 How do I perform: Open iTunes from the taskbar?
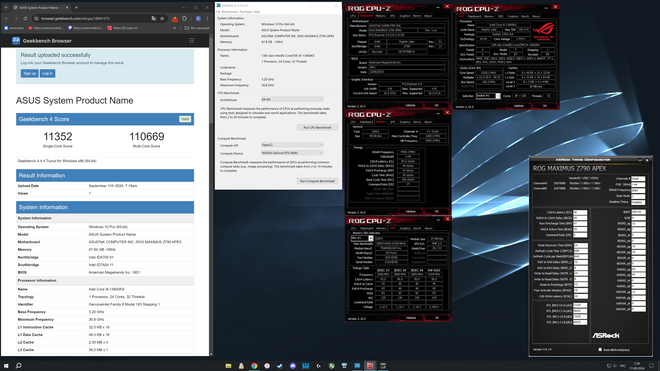267,366
